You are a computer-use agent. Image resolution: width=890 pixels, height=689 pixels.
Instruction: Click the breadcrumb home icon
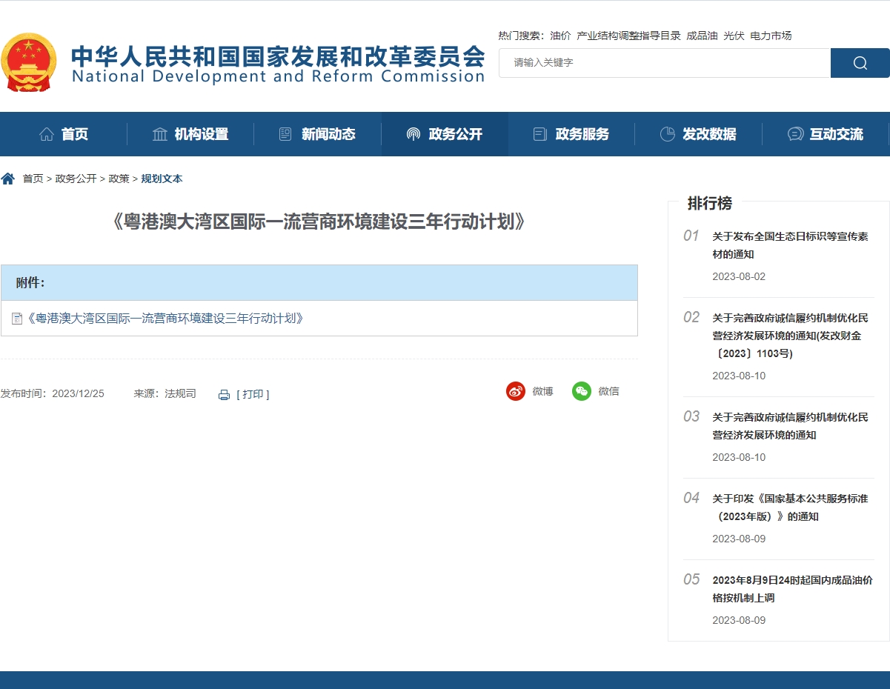[8, 178]
